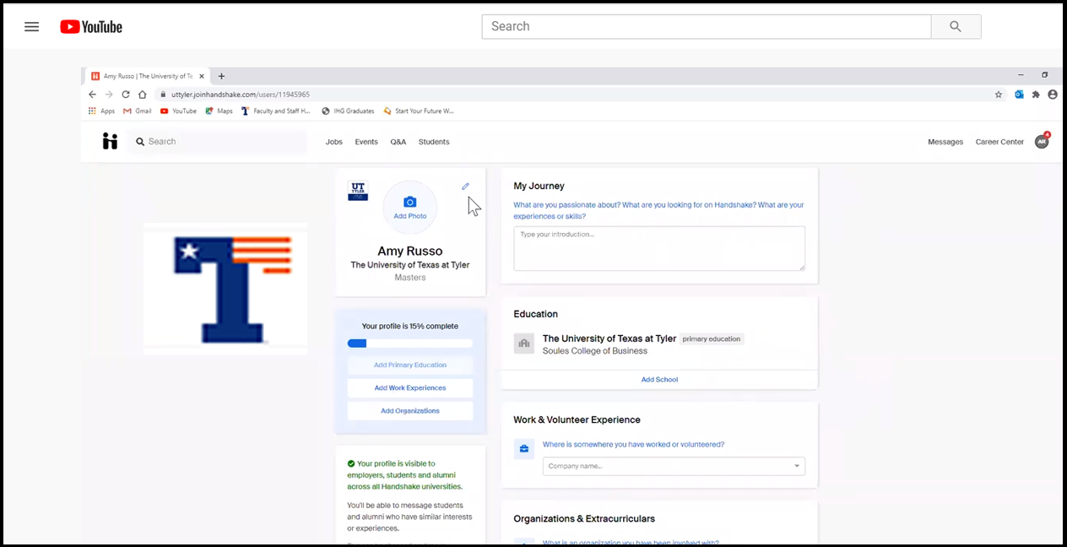Screen dimensions: 1067x547
Task: Bookmark page with the star icon
Action: (999, 95)
